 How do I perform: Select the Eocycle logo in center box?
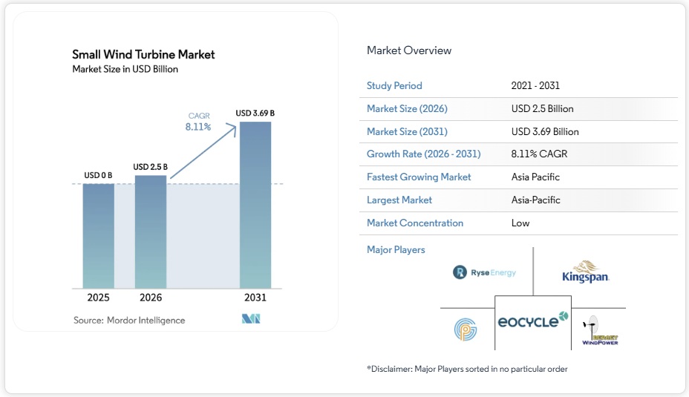532,320
